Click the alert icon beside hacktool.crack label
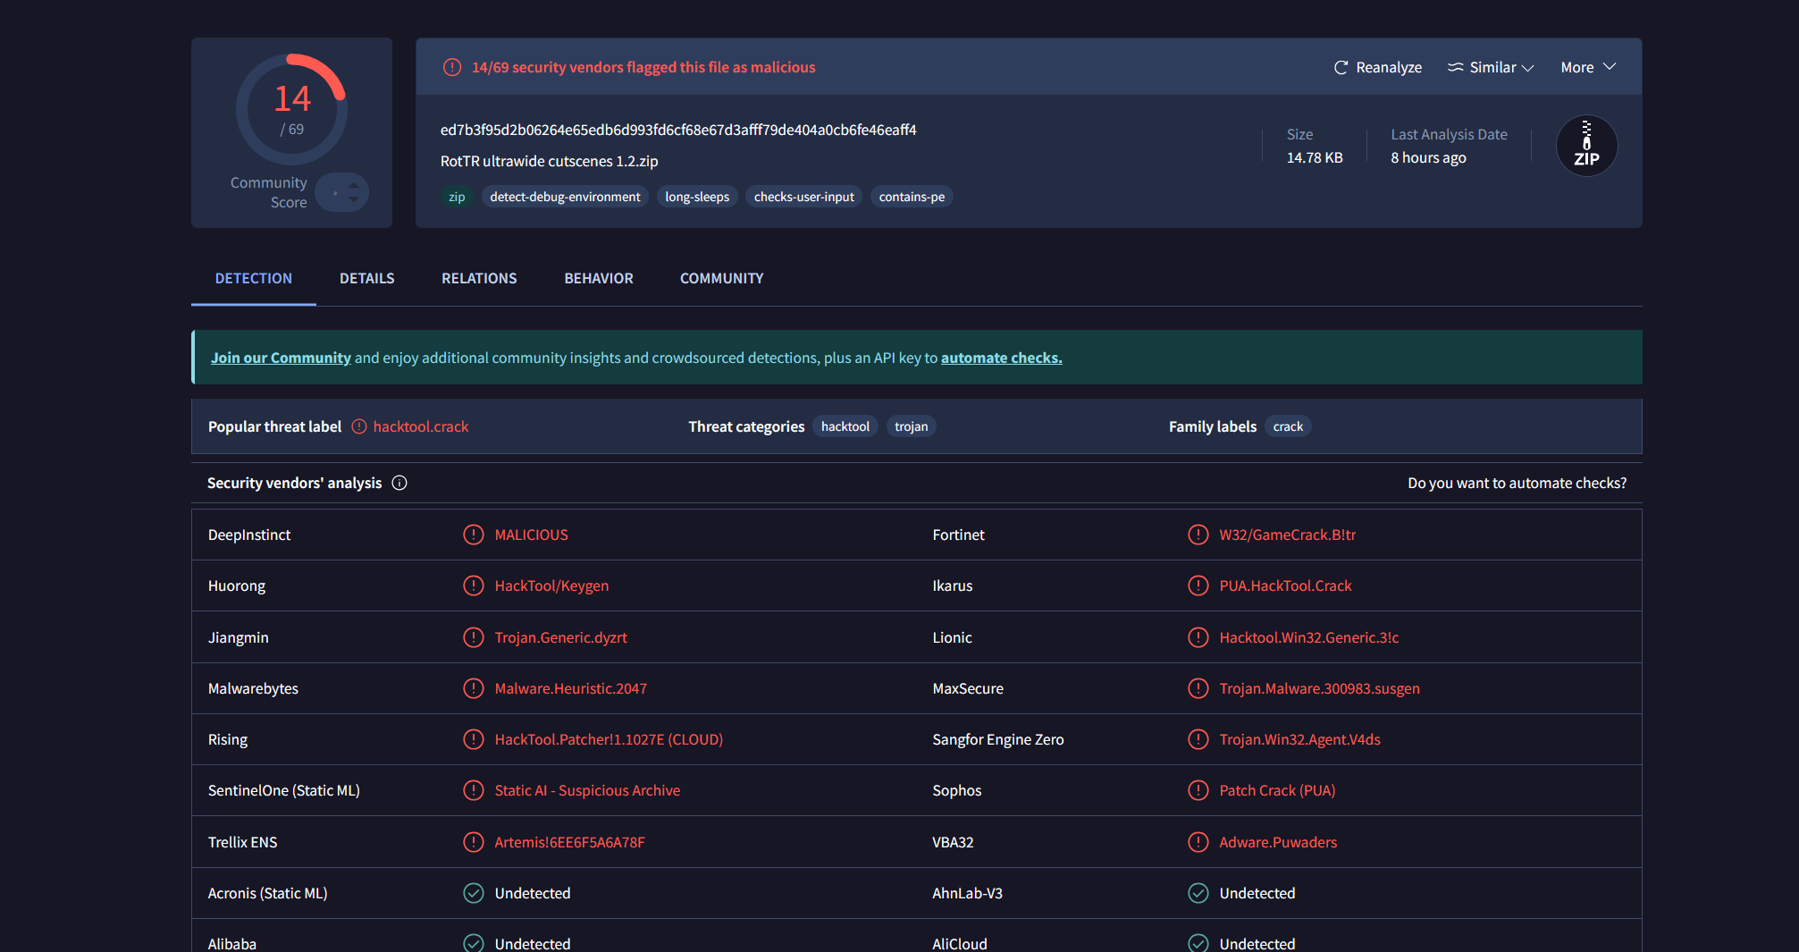This screenshot has height=952, width=1799. click(359, 427)
